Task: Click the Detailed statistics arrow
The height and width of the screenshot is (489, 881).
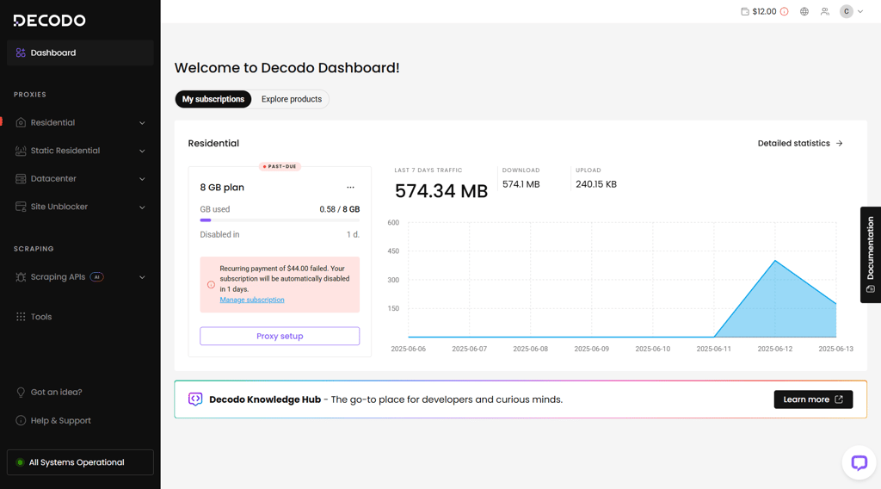Action: 840,143
